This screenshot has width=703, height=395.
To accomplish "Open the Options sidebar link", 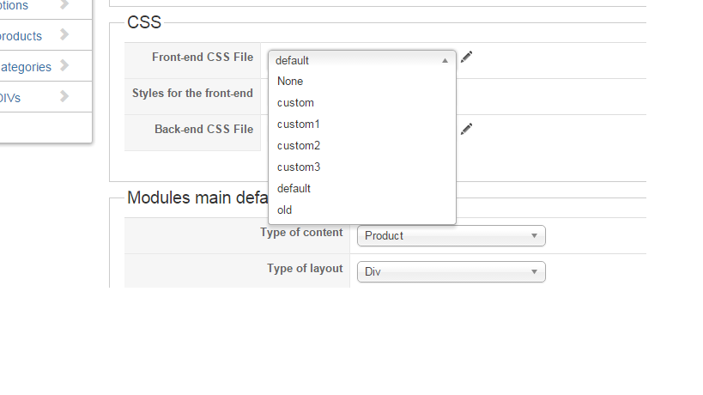I will coord(14,6).
